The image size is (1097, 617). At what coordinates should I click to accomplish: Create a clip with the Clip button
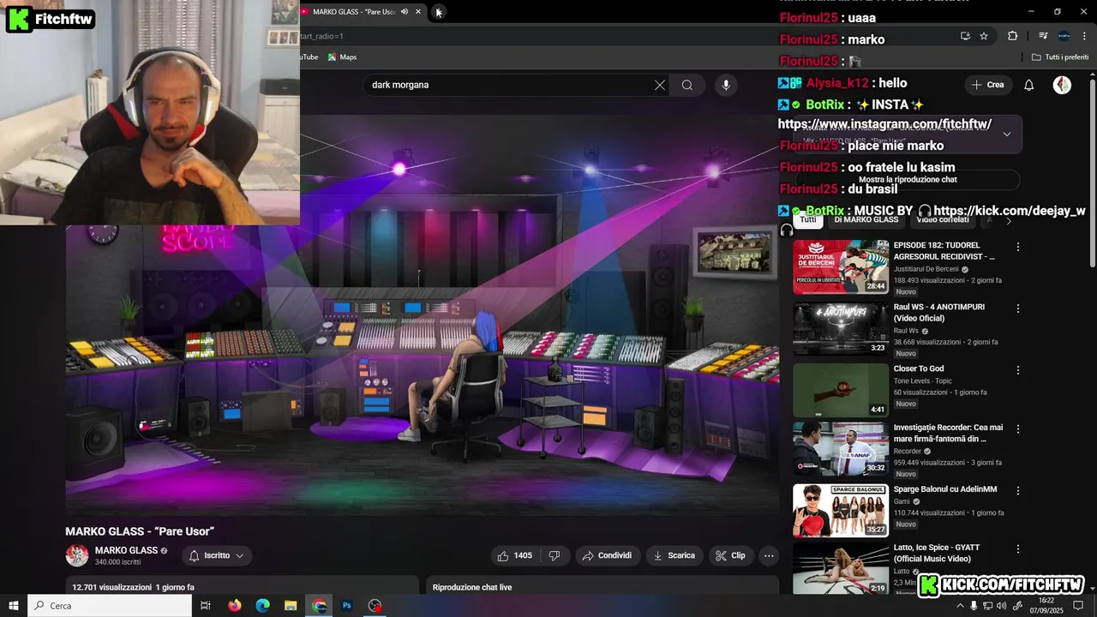pos(730,555)
